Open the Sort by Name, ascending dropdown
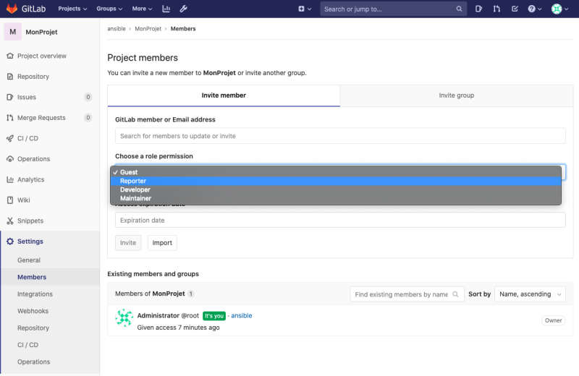Image resolution: width=579 pixels, height=376 pixels. tap(532, 294)
